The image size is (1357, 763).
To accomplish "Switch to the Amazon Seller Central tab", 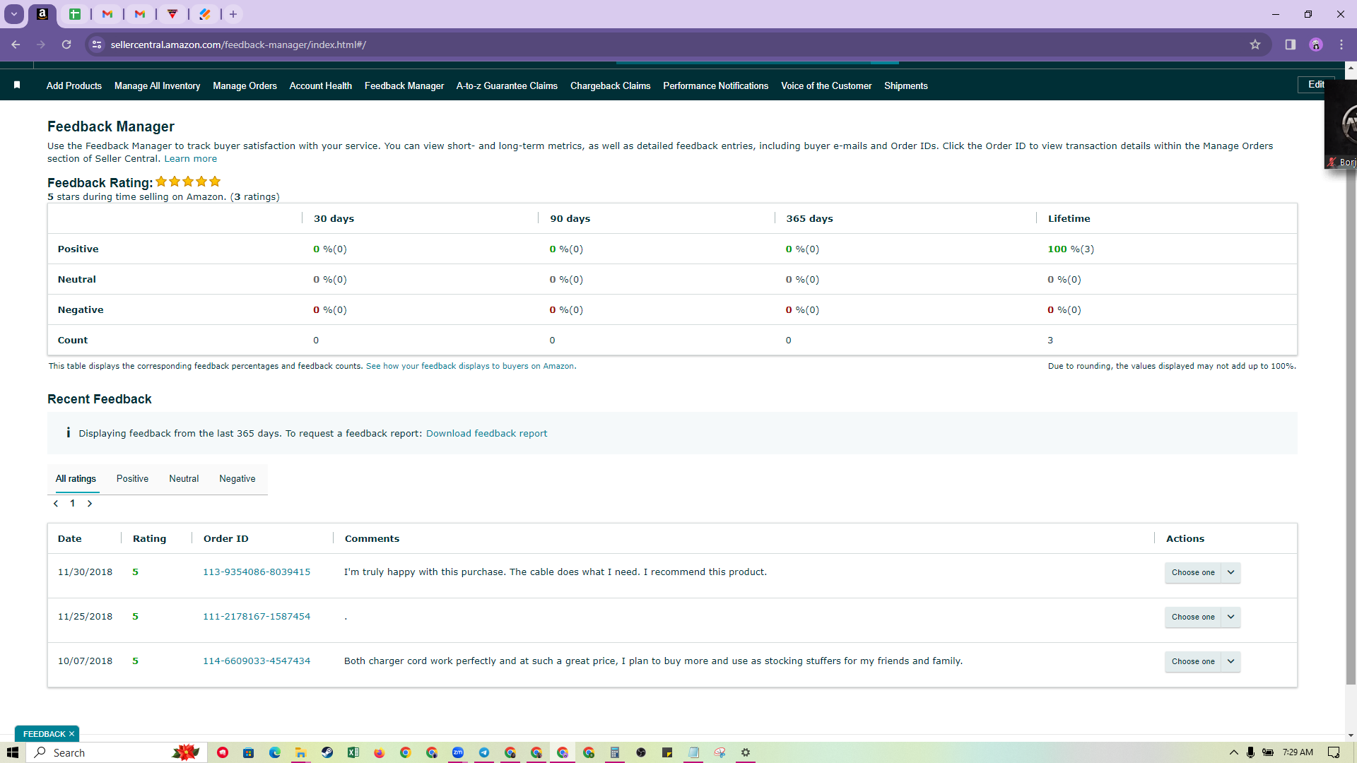I will tap(42, 14).
